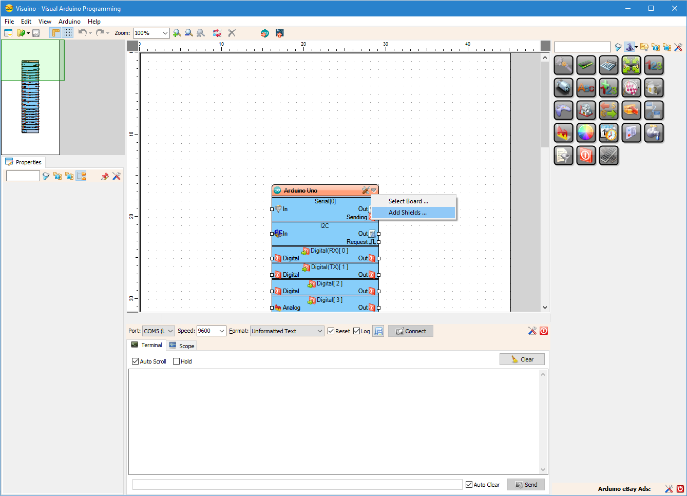Select the calculator Math components icon

(608, 65)
